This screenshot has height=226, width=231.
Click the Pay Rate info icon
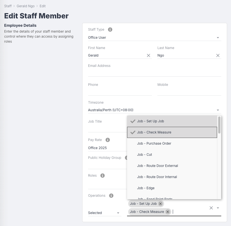coord(108,140)
